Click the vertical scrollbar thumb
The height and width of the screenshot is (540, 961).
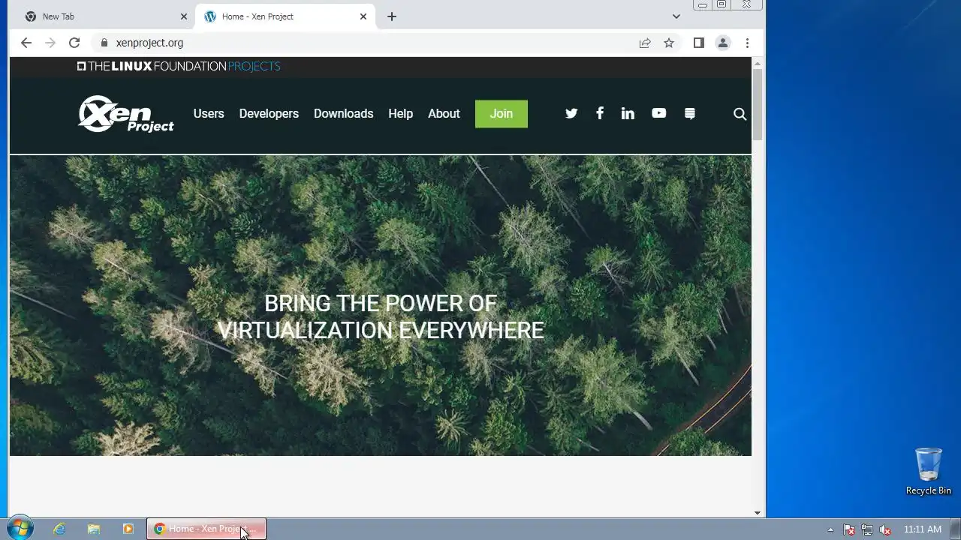point(757,104)
